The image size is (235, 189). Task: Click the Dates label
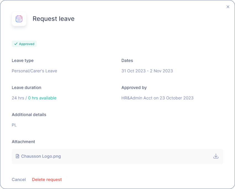pyautogui.click(x=127, y=60)
